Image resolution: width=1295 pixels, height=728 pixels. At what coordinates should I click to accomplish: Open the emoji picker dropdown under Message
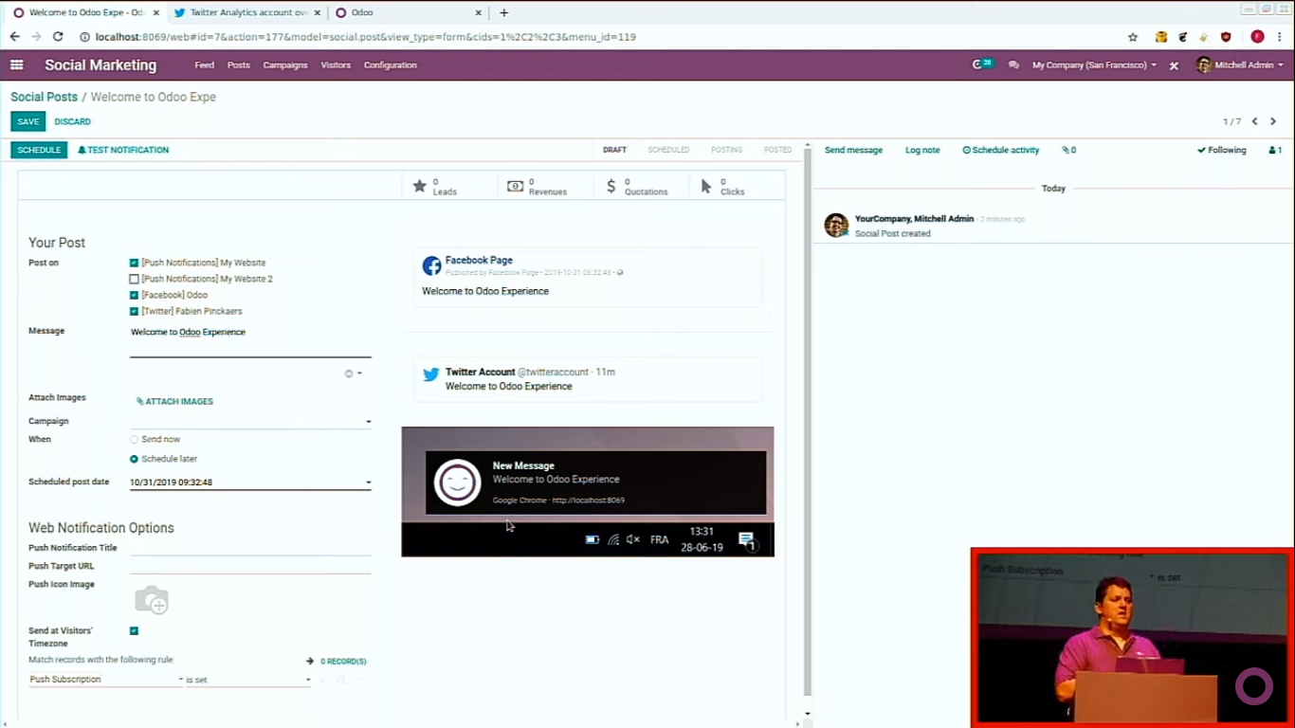click(354, 373)
